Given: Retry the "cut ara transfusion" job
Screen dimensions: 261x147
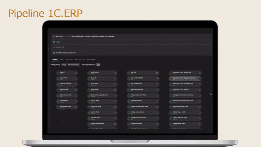Looking at the screenshot, I should point(157,101).
